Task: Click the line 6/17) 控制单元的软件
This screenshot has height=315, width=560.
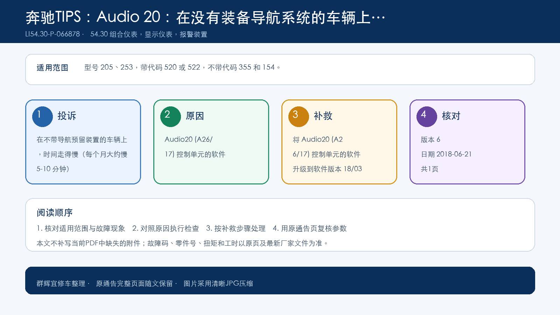Action: pyautogui.click(x=327, y=154)
